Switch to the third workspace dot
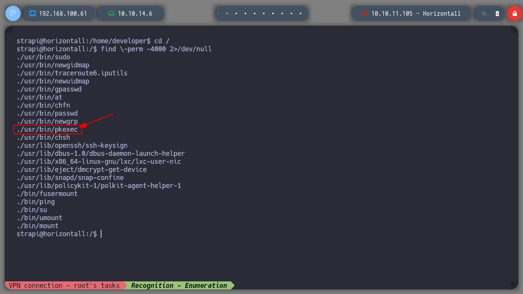Viewport: 523px width, 294px height. click(x=236, y=13)
